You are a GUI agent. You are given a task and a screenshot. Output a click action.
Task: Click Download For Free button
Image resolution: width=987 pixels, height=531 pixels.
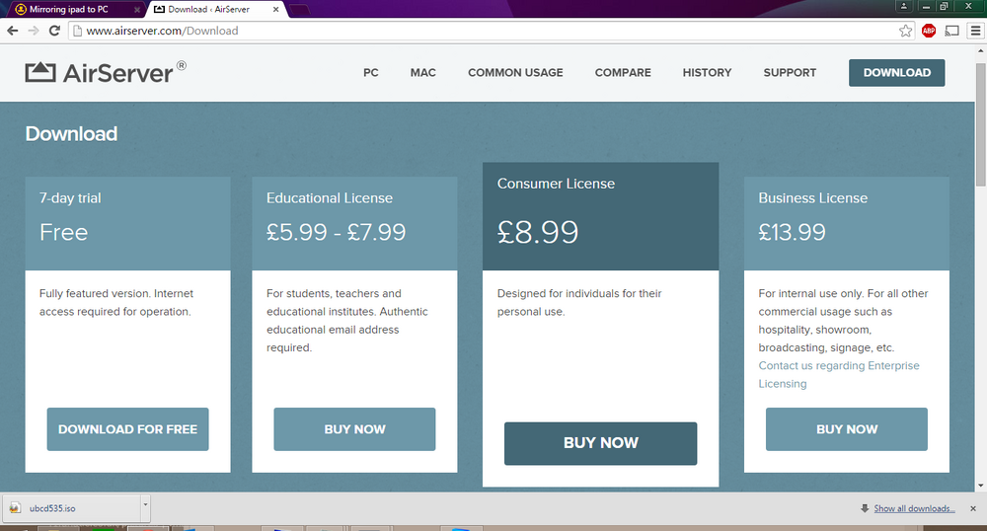point(127,429)
